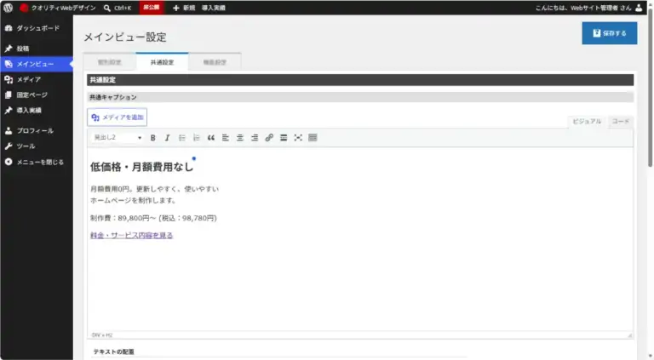The height and width of the screenshot is (360, 654).
Task: Switch editor to コード mode
Action: pyautogui.click(x=620, y=121)
